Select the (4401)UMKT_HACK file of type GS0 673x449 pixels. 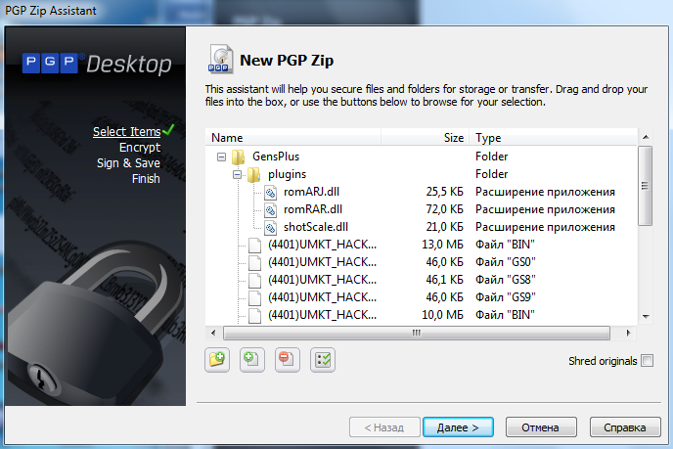tap(323, 262)
